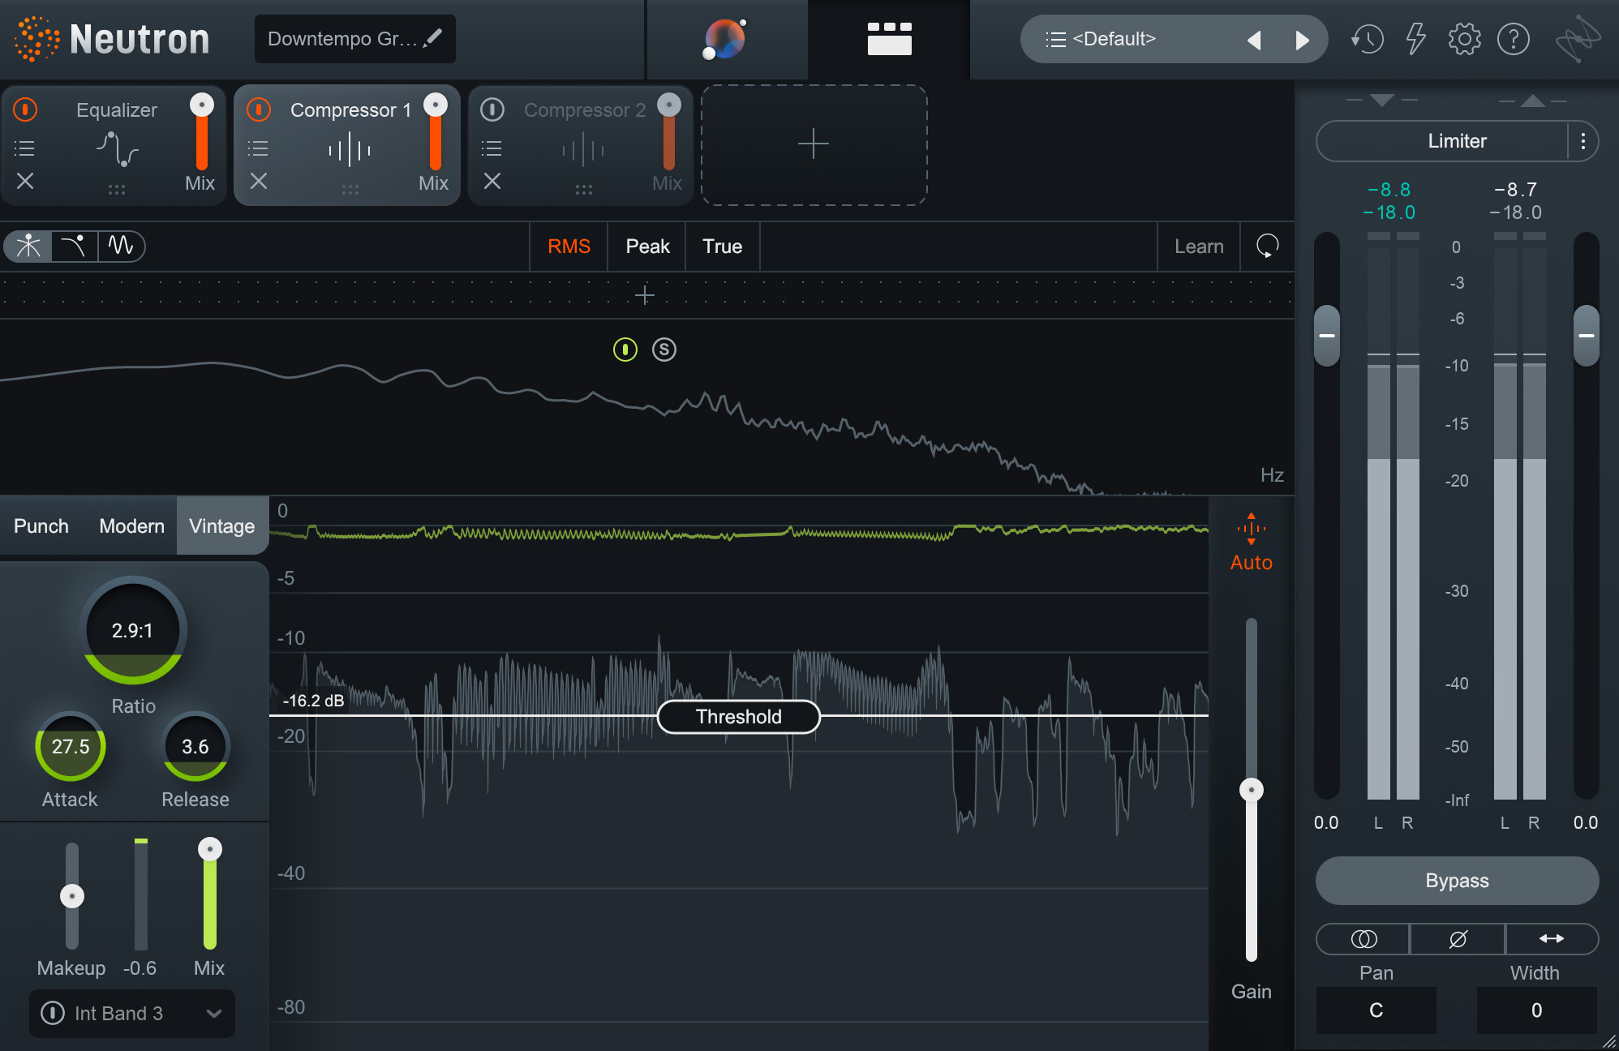
Task: Edit the Downtempo Gr... preset name pencil
Action: 433,38
